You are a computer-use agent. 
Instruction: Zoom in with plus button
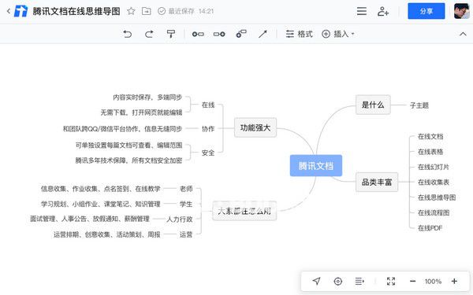454,281
